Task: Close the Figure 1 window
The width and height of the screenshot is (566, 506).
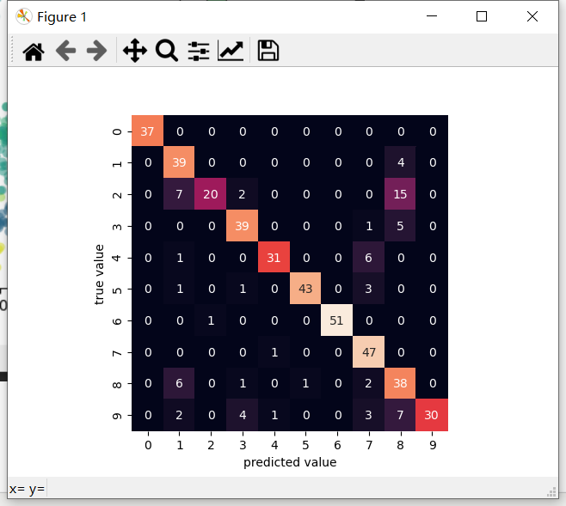Action: tap(532, 16)
